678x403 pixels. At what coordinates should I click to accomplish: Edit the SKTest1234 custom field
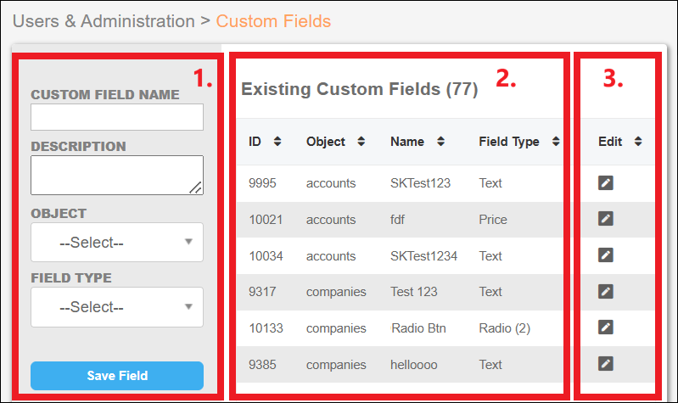coord(605,255)
